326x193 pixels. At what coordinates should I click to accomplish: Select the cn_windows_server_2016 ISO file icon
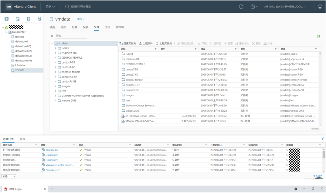(x=123, y=116)
